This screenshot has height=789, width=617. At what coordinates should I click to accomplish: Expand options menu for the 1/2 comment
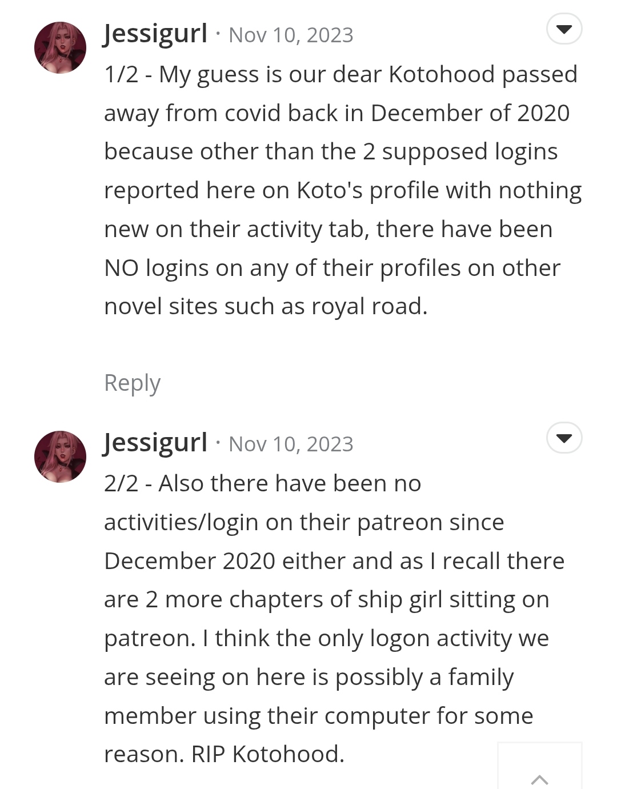[x=564, y=29]
